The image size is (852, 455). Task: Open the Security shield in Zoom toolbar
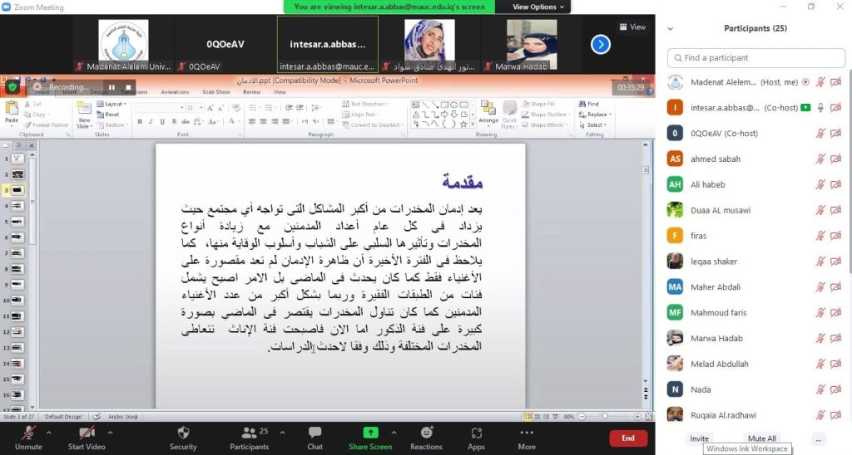click(183, 433)
